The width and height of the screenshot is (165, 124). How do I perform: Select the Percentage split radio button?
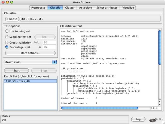[7, 47]
